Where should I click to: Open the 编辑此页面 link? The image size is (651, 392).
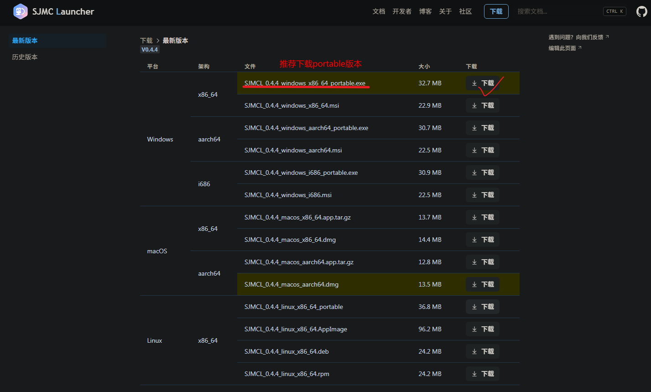565,48
